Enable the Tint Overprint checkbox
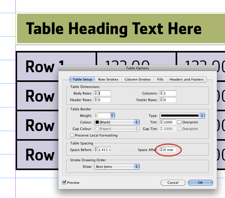 [179, 122]
